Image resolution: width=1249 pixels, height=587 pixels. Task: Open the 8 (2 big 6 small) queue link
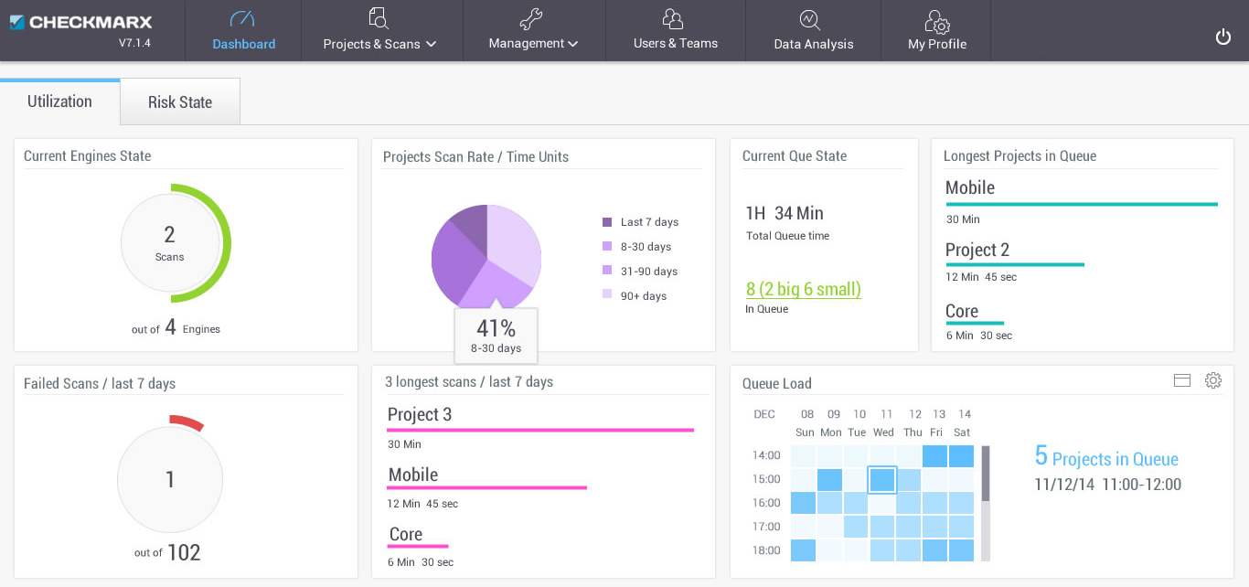click(804, 290)
